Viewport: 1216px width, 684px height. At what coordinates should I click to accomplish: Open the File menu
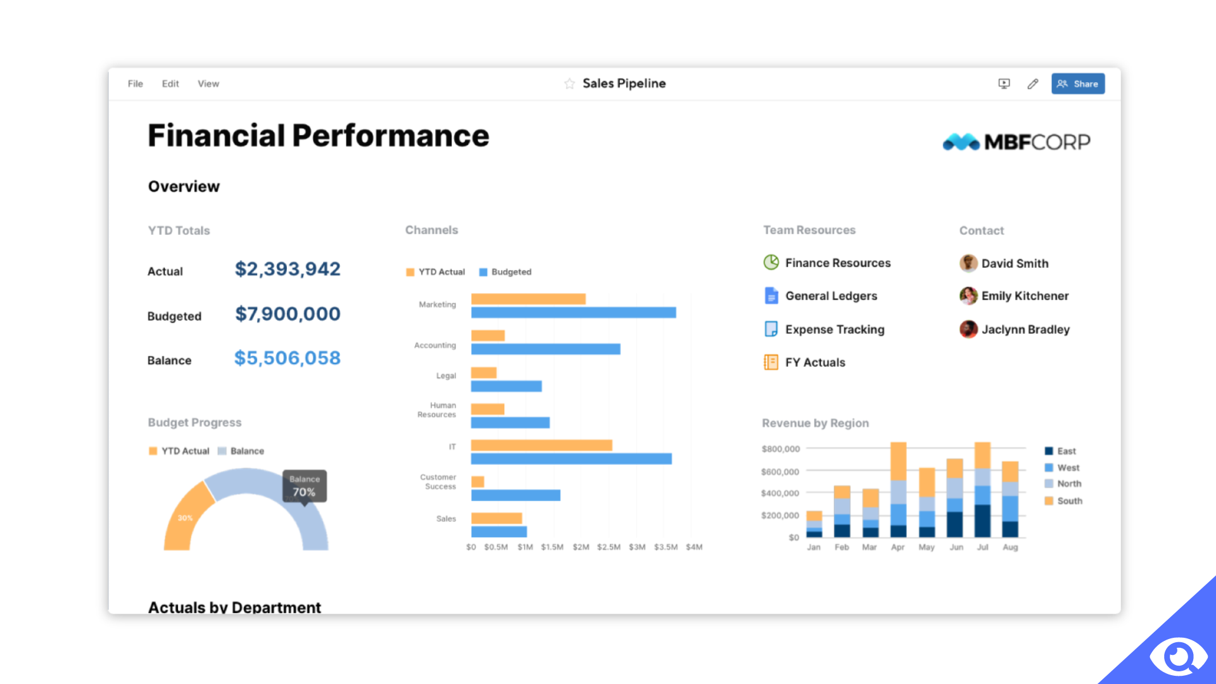point(135,84)
